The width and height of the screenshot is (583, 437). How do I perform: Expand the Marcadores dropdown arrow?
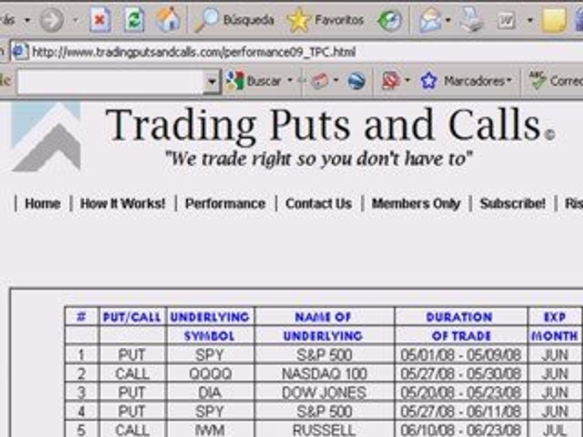(509, 80)
